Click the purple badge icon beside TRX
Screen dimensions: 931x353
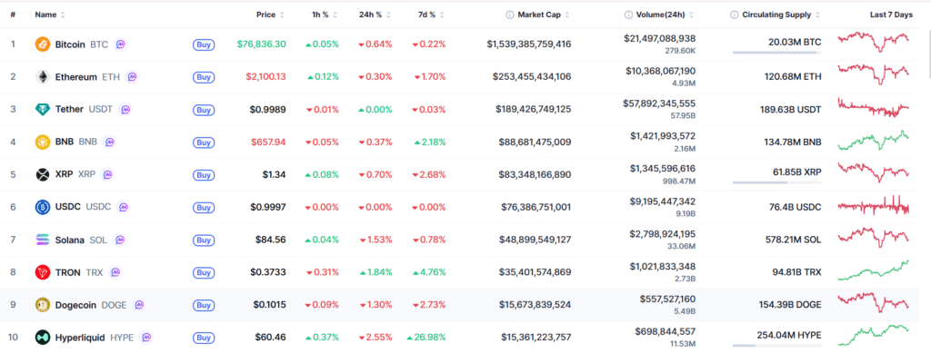point(115,272)
